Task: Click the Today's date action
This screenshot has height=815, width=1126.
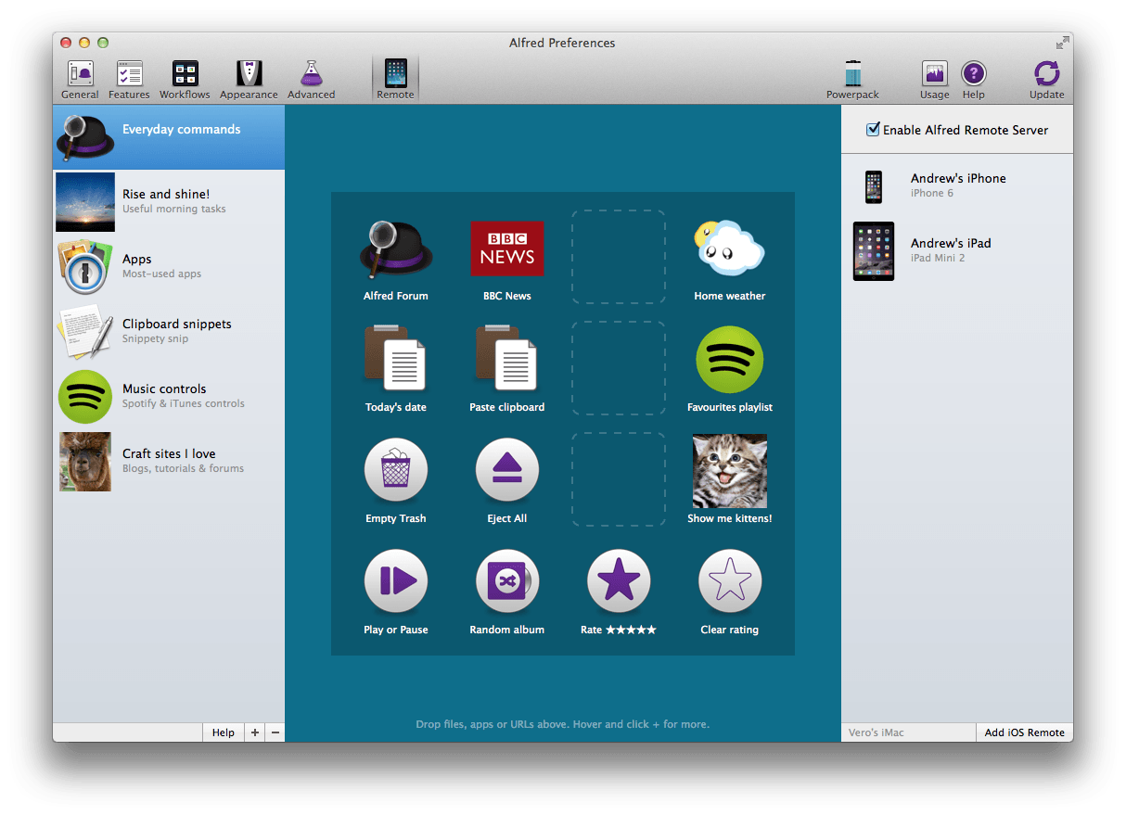Action: coord(396,360)
